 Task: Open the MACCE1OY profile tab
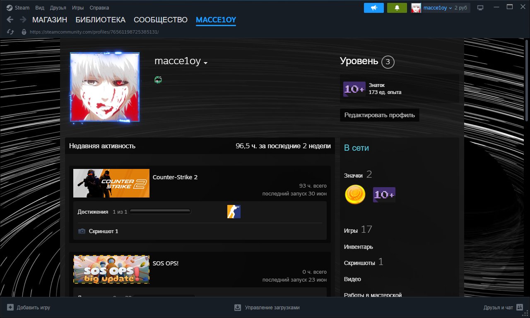(216, 20)
